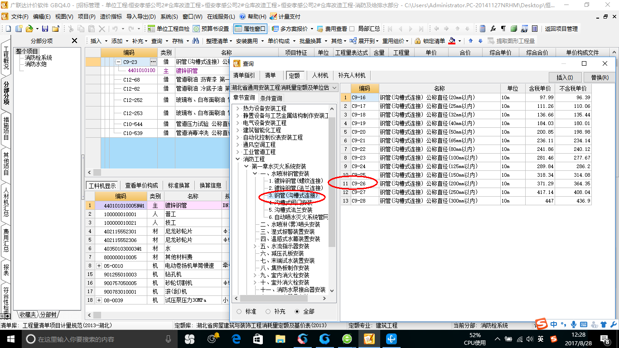619x348 pixels.
Task: Collapse 第一章水灭火系统安装 node
Action: (x=247, y=166)
